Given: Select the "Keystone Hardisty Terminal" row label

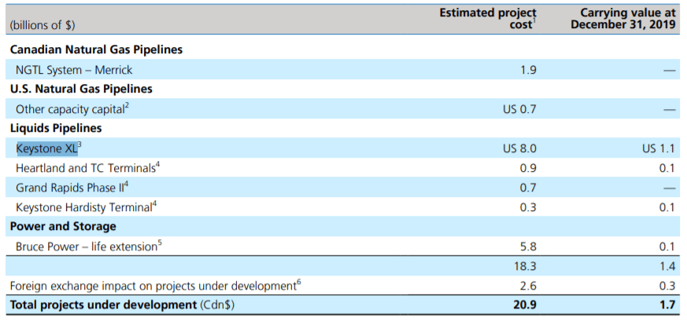Looking at the screenshot, I should pos(86,206).
